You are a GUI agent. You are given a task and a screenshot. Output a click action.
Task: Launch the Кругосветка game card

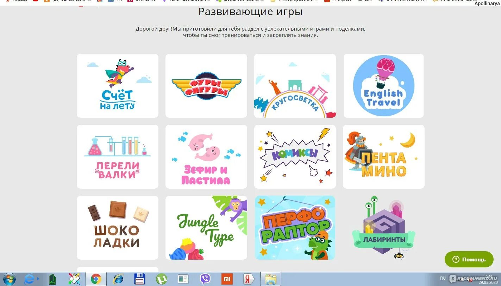point(295,86)
